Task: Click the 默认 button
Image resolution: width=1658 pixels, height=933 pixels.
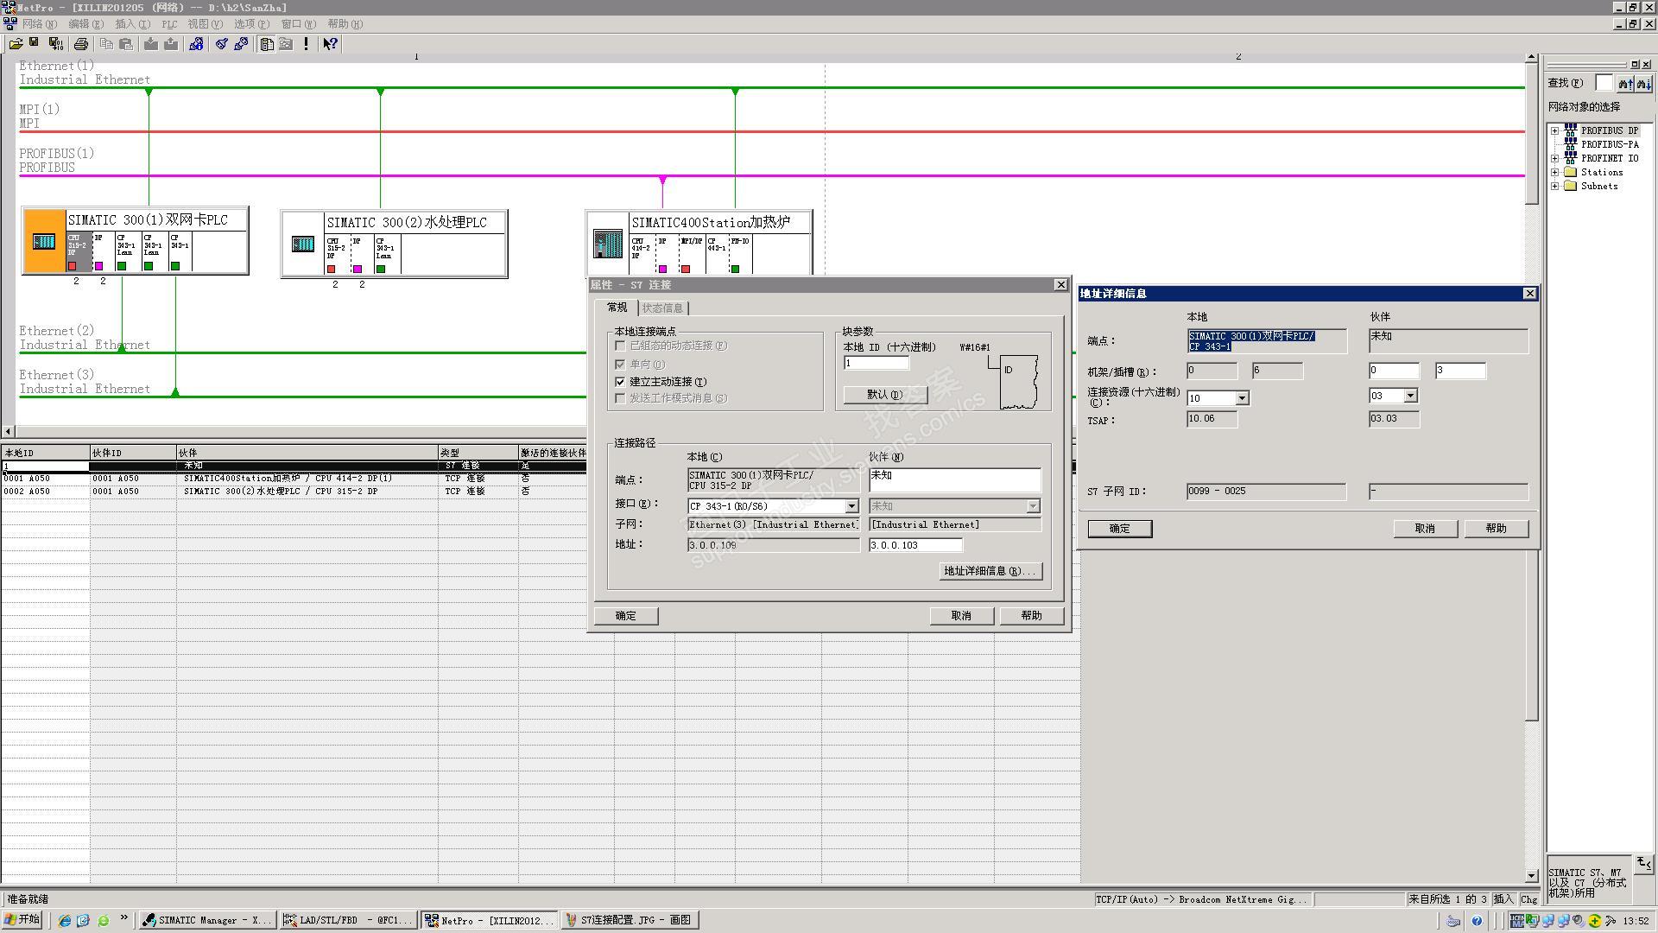Action: point(884,395)
